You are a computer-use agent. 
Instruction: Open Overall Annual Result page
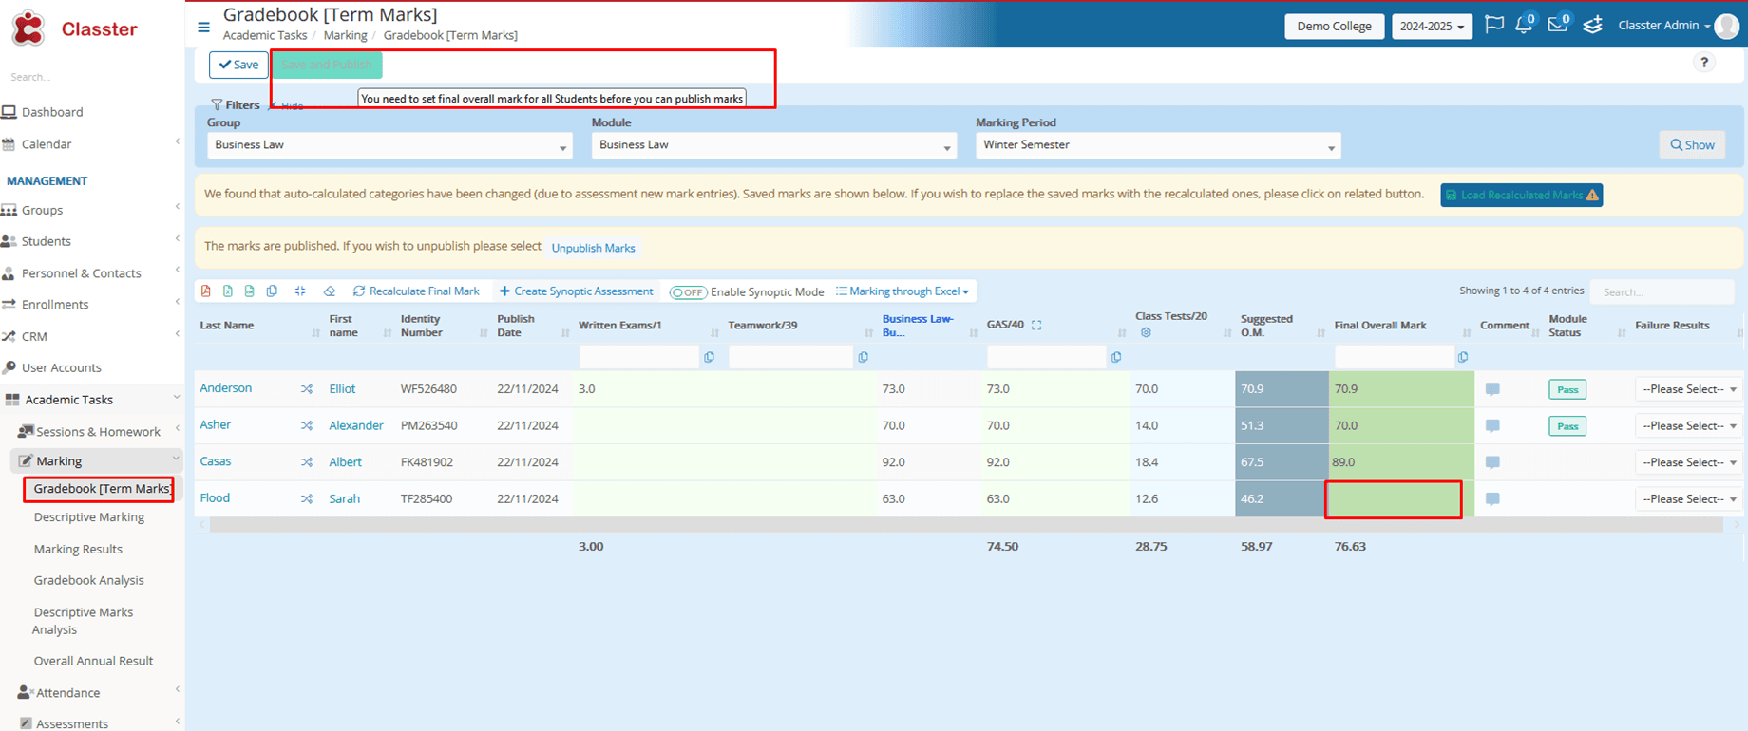pos(93,661)
